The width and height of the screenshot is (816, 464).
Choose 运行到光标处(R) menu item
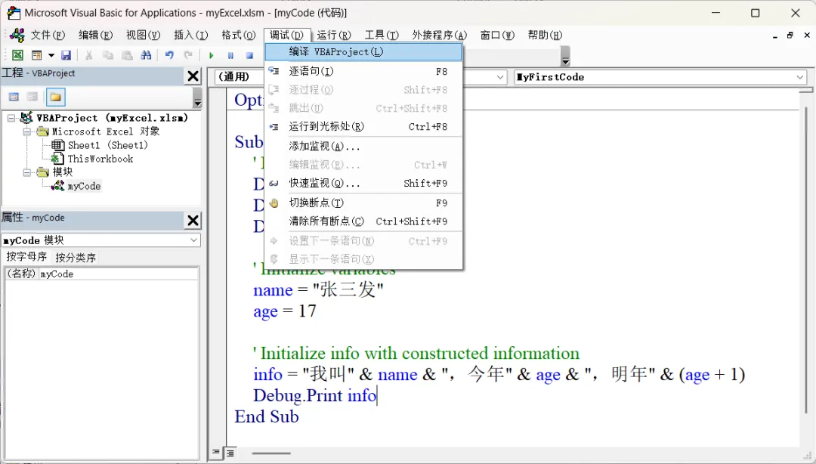363,126
